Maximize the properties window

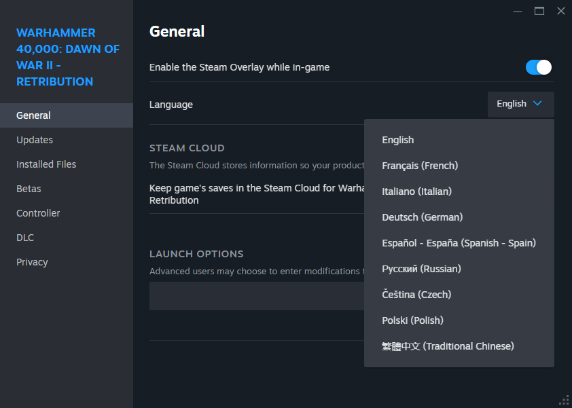click(539, 11)
